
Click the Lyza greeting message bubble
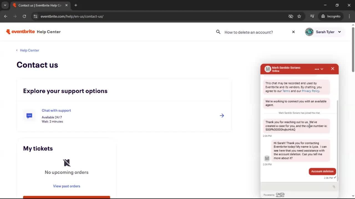pyautogui.click(x=301, y=151)
